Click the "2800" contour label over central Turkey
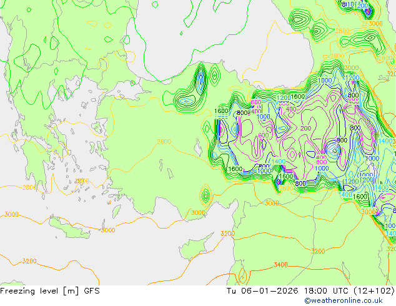The height and width of the screenshot is (306, 396). point(164,142)
